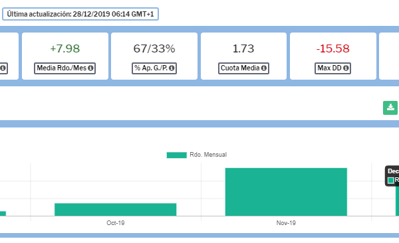The width and height of the screenshot is (399, 243).
Task: Toggle the Rdo. Mensual legend swatch
Action: (x=177, y=155)
